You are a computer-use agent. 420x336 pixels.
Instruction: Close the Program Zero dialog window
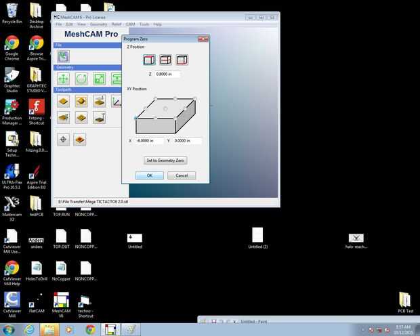pos(203,39)
